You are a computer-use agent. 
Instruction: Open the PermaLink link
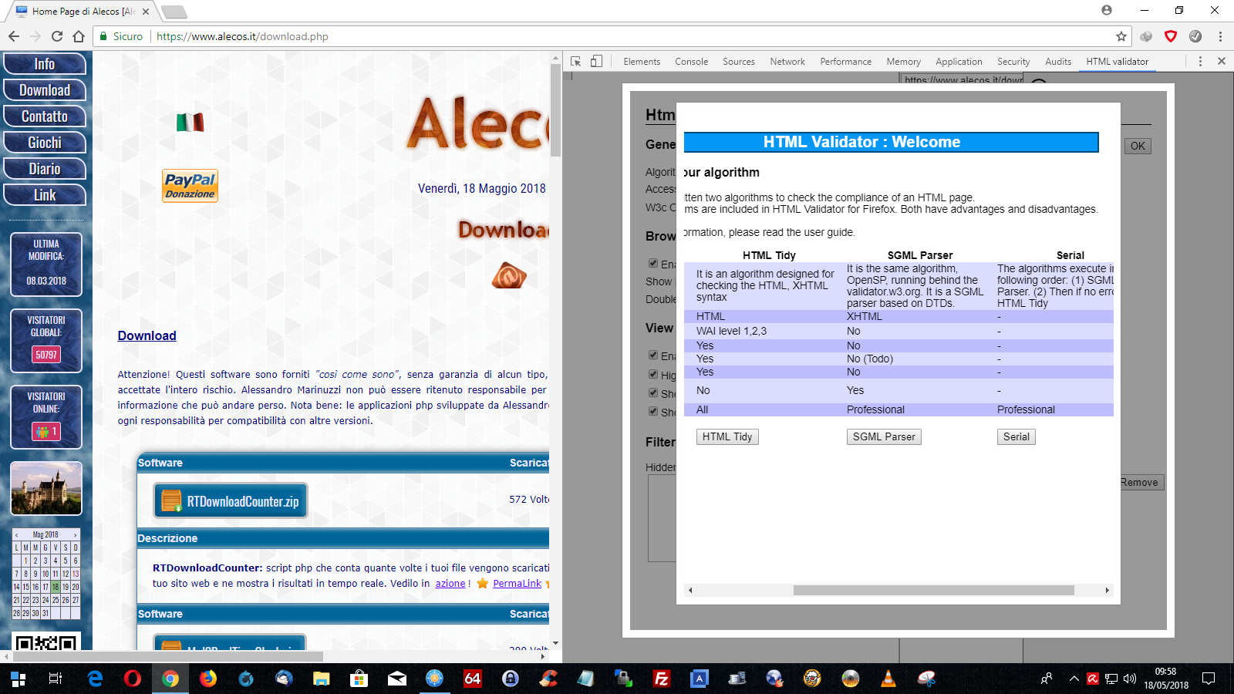click(517, 584)
